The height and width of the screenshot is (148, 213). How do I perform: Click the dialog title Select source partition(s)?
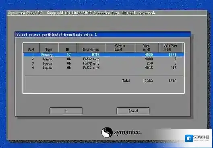pos(56,35)
